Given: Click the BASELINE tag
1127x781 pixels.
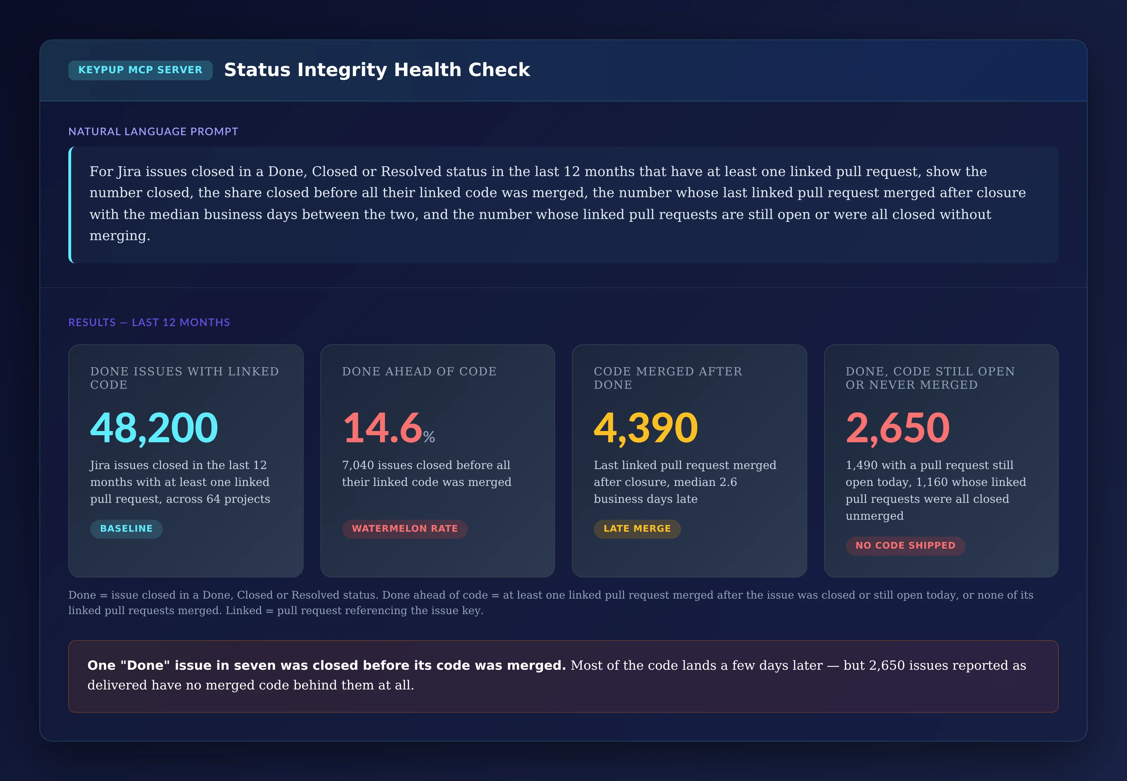Looking at the screenshot, I should click(x=126, y=529).
